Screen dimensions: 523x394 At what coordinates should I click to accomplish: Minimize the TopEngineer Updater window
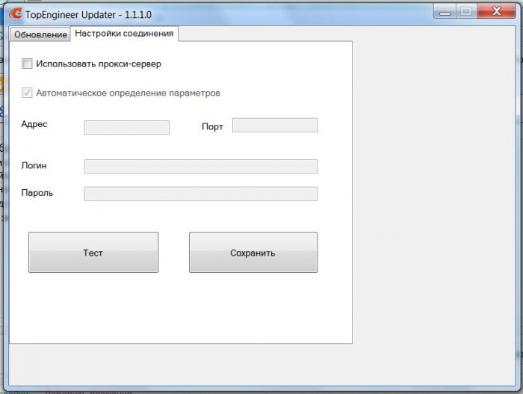click(x=445, y=12)
